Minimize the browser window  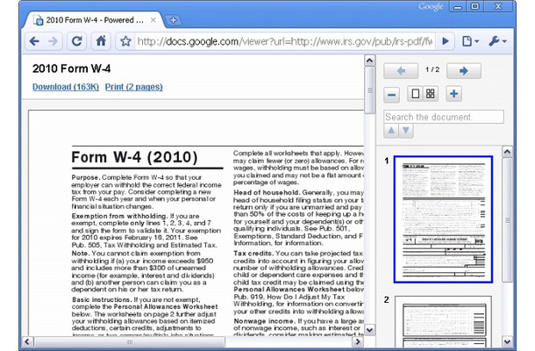coord(458,6)
